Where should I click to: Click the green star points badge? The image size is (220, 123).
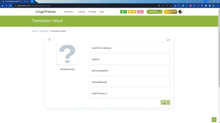pyautogui.click(x=123, y=12)
